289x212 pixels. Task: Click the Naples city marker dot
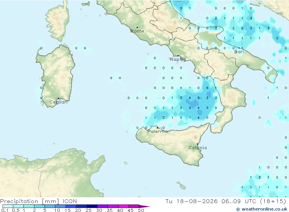178,56
